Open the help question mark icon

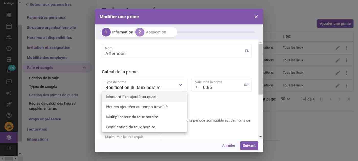[9, 115]
